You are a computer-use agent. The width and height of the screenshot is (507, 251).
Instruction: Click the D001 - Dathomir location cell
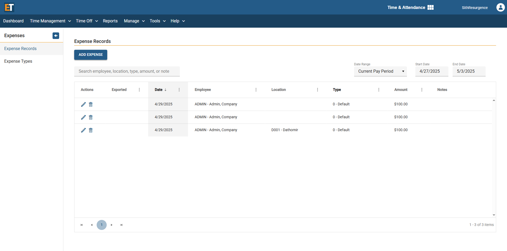[285, 130]
